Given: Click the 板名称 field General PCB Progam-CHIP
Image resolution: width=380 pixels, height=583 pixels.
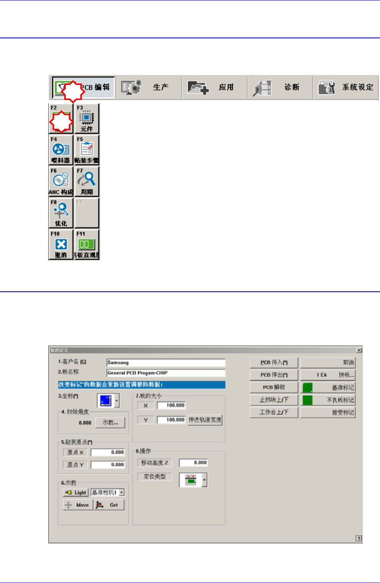Looking at the screenshot, I should [x=166, y=373].
